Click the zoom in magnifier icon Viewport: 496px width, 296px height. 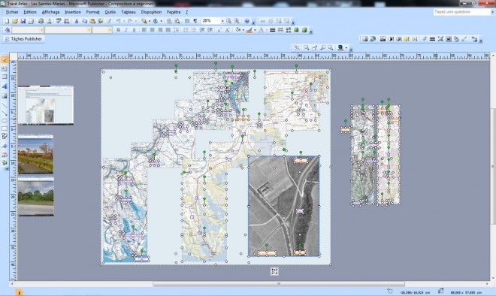[x=237, y=21]
